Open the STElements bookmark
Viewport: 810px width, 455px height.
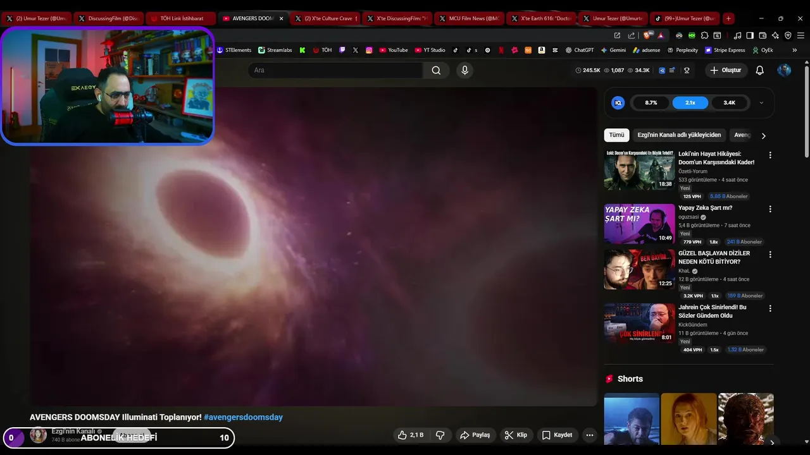[x=234, y=50]
